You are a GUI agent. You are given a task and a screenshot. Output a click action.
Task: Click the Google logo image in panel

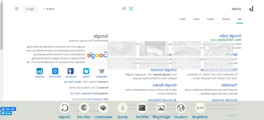point(97,55)
